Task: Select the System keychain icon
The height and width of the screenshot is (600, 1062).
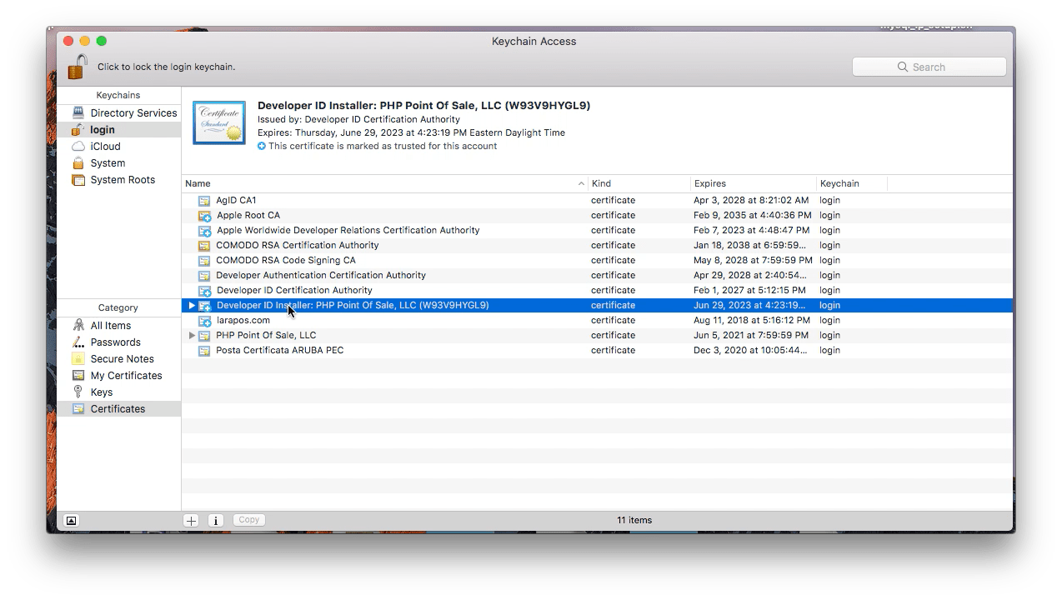Action: coord(78,162)
